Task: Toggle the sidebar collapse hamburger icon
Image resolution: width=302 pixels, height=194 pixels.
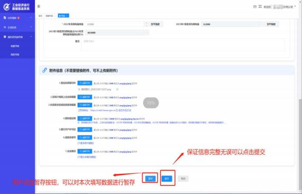Action: pyautogui.click(x=39, y=6)
